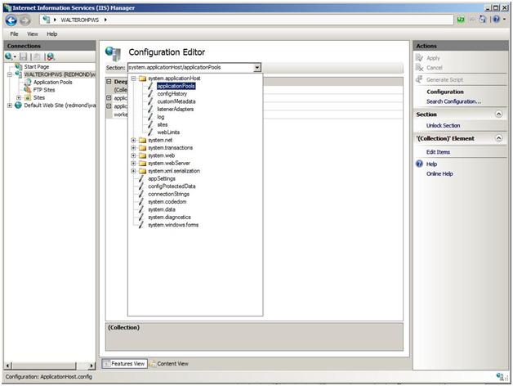Screen dimensions: 513x386
Task: Click the Apply icon in Actions pane
Action: click(x=419, y=58)
